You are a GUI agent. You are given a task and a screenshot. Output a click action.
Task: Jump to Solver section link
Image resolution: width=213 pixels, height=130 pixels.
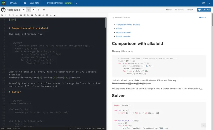tap(119, 29)
